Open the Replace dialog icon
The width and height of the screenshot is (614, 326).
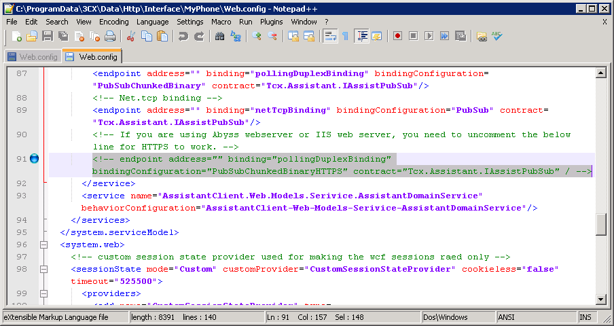coord(235,37)
